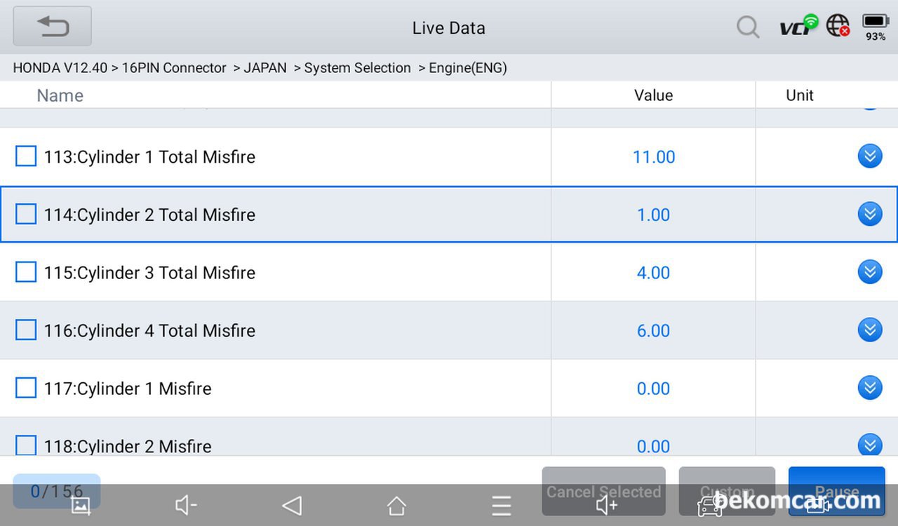The height and width of the screenshot is (526, 898).
Task: Select checkbox for 117:Cylinder 1 Misfire
Action: pyautogui.click(x=26, y=388)
